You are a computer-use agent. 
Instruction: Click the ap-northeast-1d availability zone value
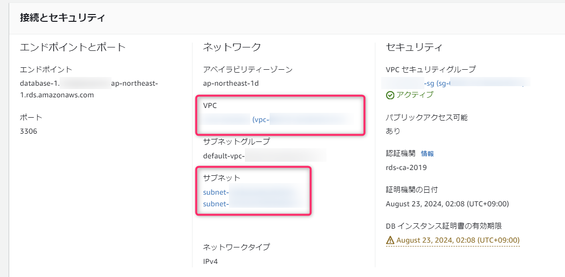pyautogui.click(x=231, y=83)
